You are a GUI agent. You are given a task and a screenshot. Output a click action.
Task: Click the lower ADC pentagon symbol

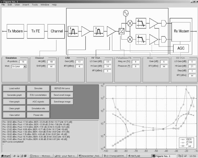[x=164, y=40]
